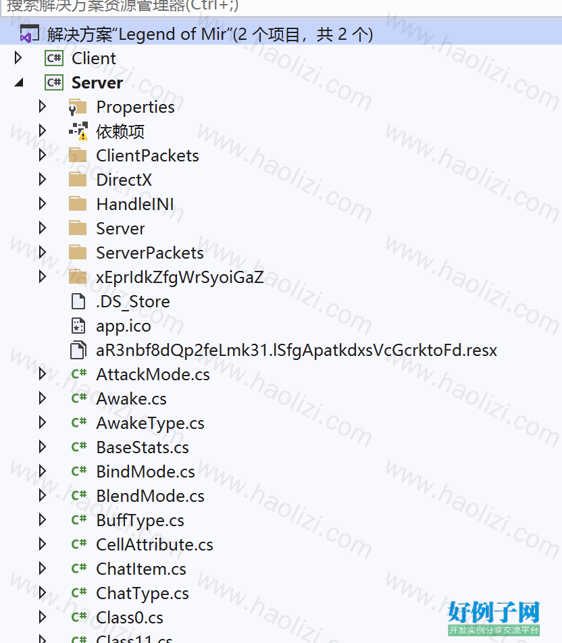Image resolution: width=562 pixels, height=643 pixels.
Task: Expand the ChatItem.cs file node
Action: pos(43,569)
